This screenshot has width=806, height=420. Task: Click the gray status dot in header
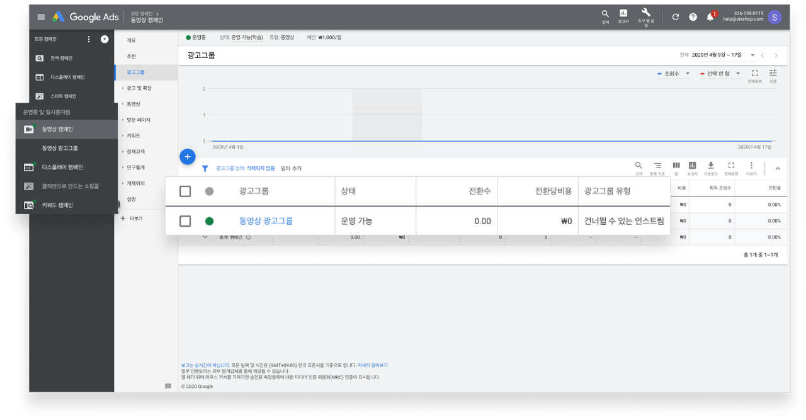point(209,191)
